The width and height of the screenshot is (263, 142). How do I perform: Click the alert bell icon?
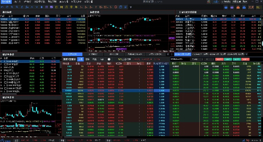[x=42, y=7]
